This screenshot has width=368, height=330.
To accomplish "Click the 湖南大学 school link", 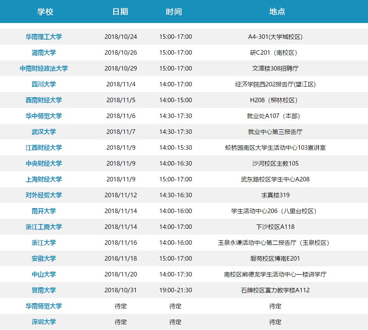I will pyautogui.click(x=44, y=52).
